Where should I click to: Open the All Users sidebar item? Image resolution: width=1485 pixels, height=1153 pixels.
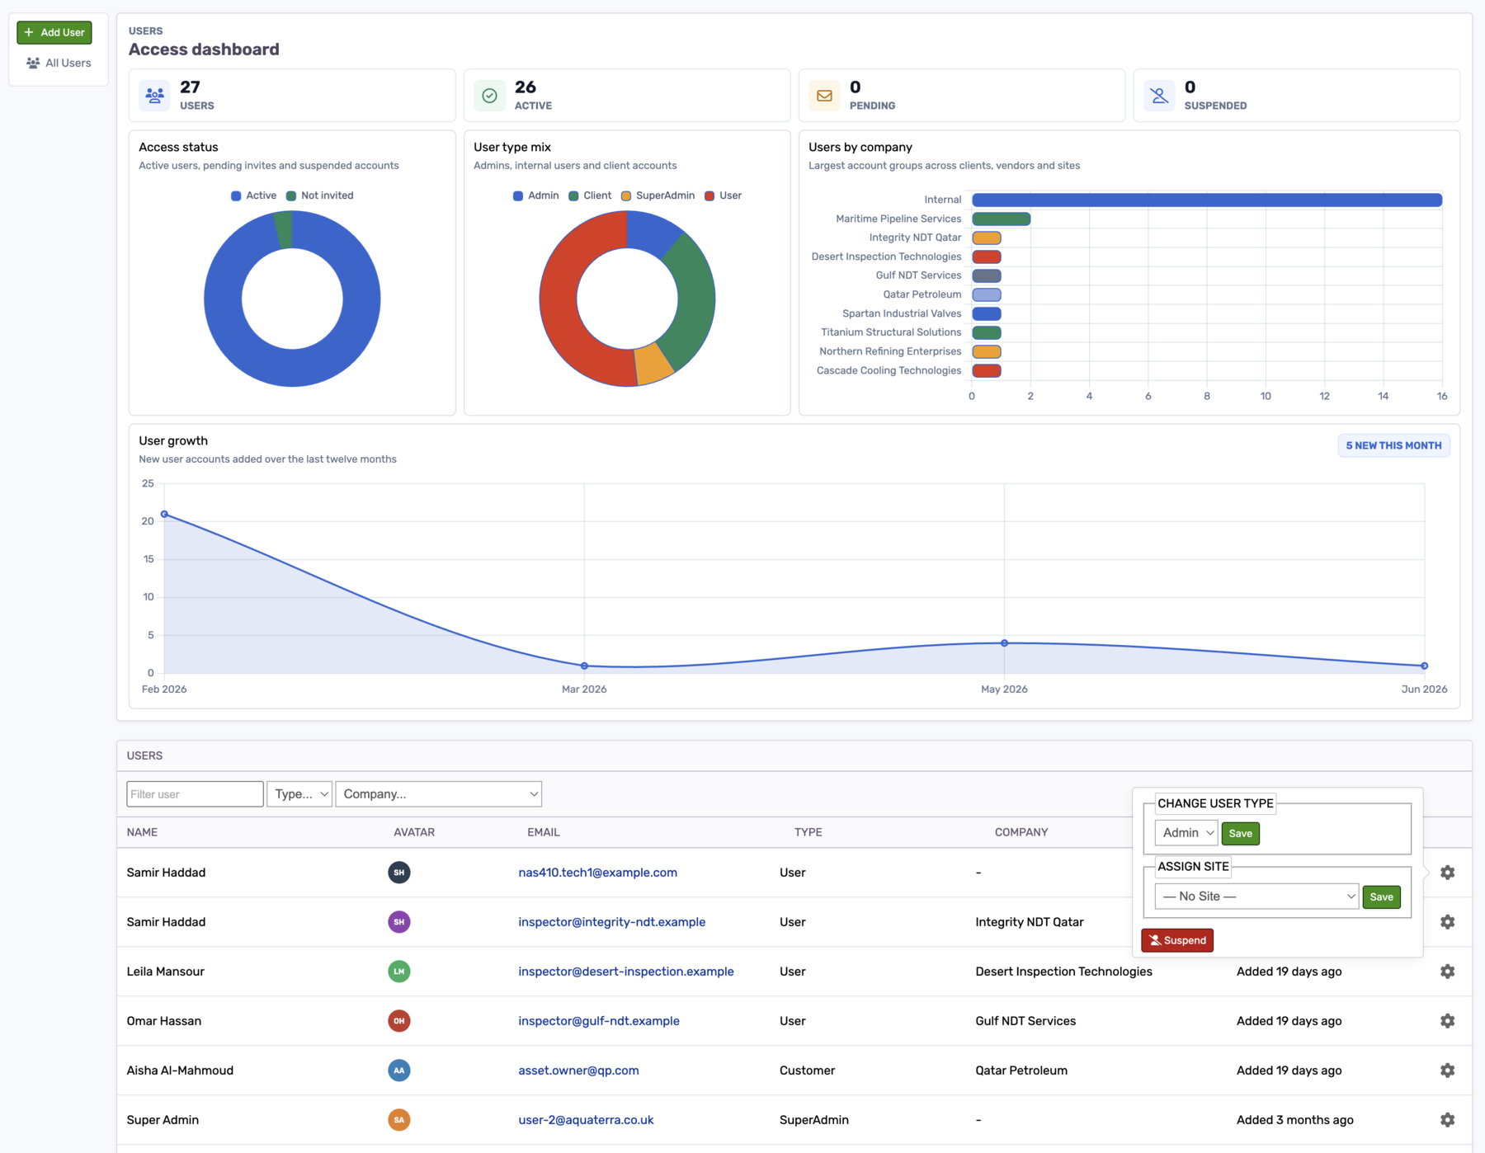(x=59, y=63)
